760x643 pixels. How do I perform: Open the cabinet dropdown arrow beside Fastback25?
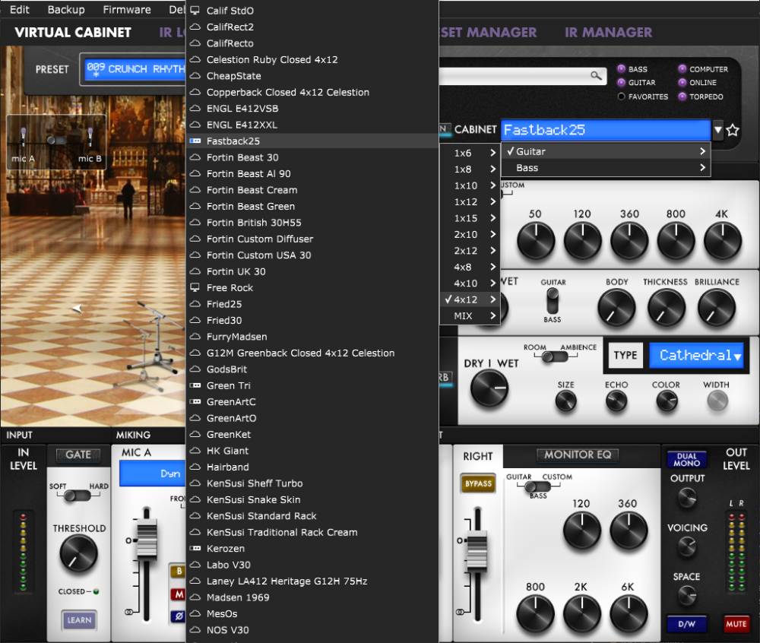click(x=718, y=130)
